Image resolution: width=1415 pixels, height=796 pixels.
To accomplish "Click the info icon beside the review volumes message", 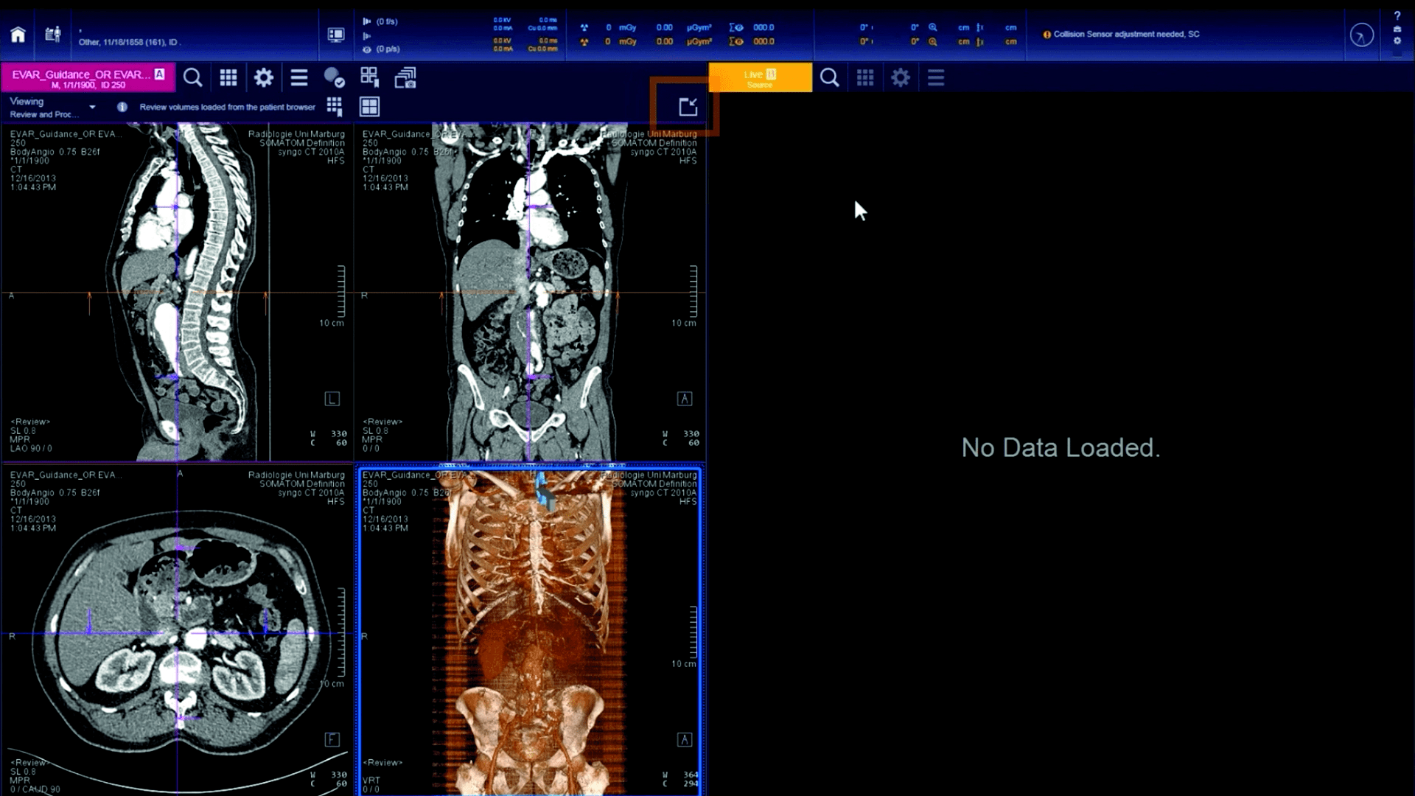I will (122, 107).
